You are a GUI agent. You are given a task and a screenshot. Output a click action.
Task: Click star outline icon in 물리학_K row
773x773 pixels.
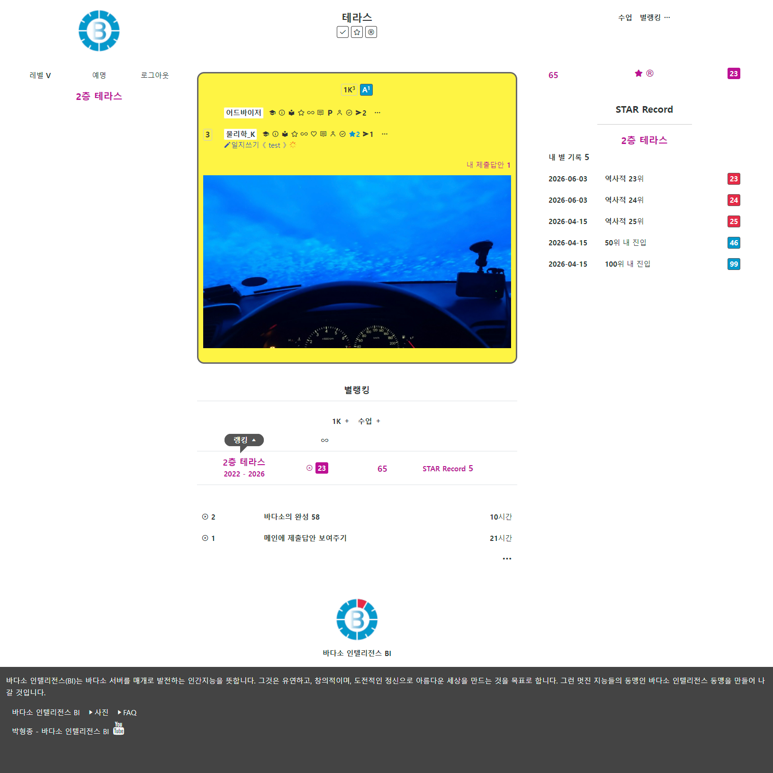(295, 134)
